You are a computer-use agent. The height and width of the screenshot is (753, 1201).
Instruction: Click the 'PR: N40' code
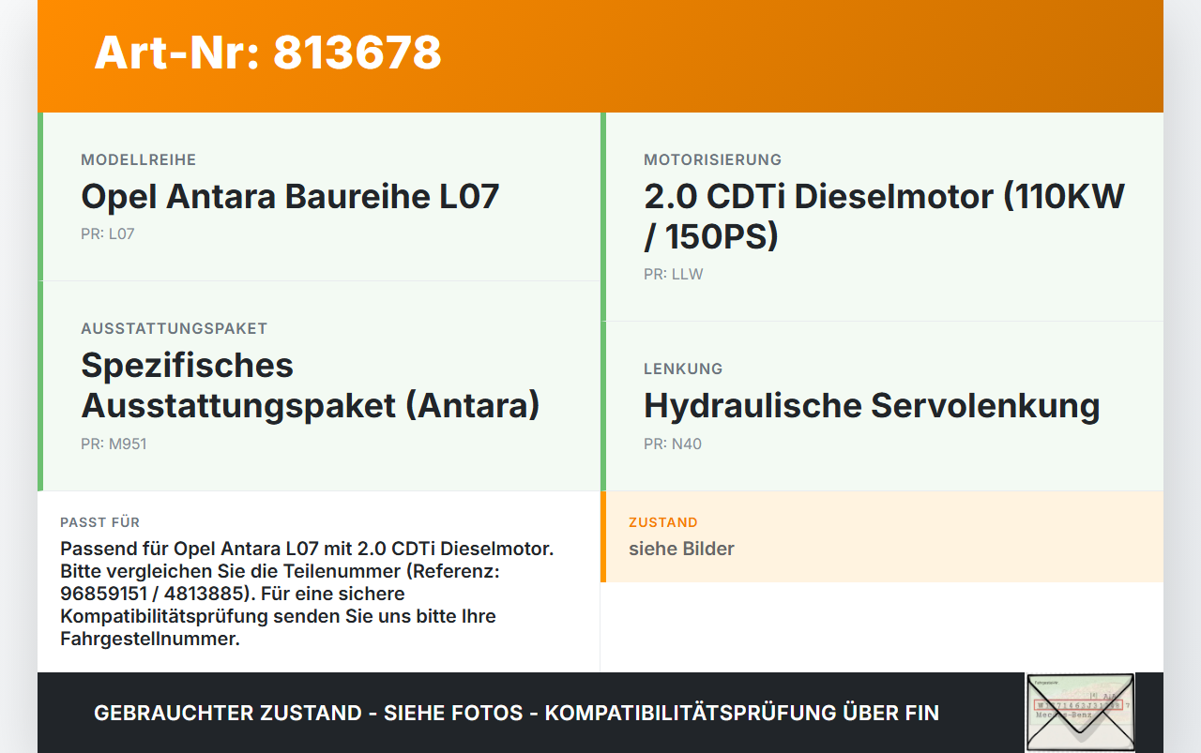tap(672, 444)
